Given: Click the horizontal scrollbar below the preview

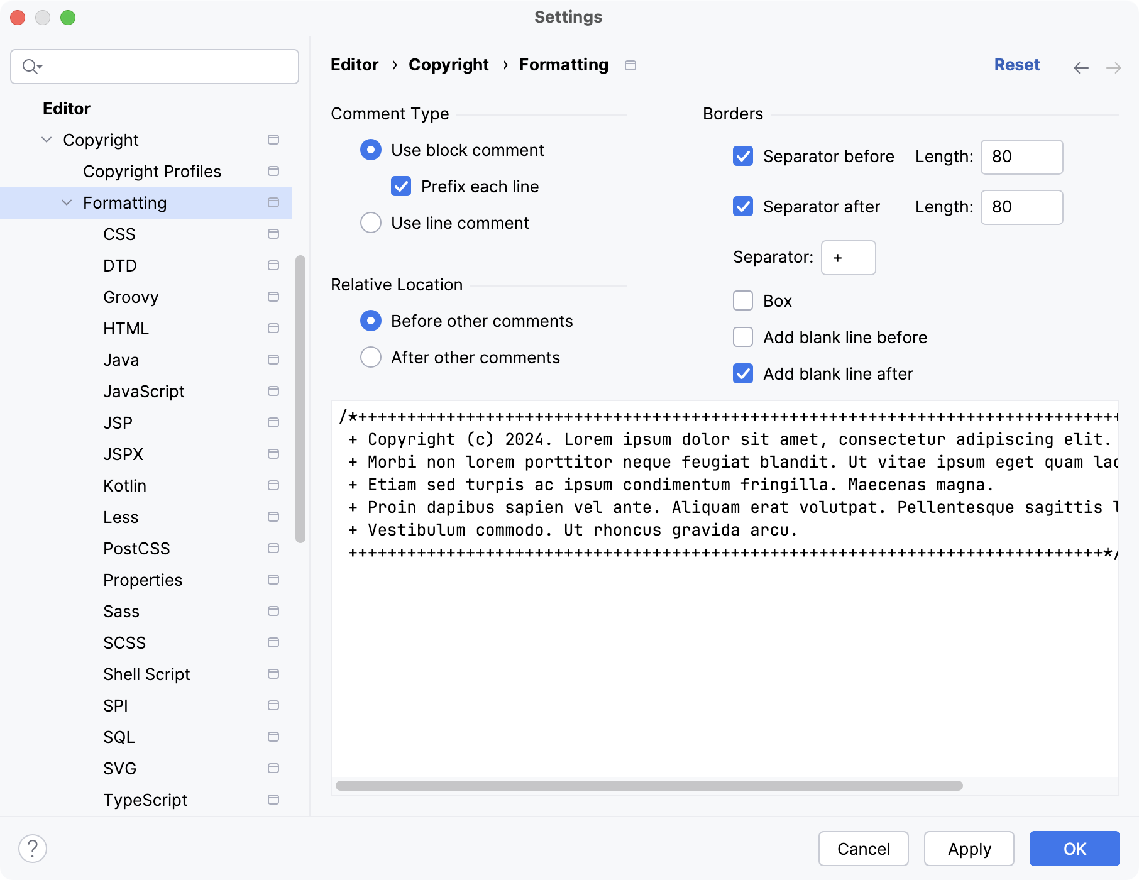Looking at the screenshot, I should pos(647,784).
